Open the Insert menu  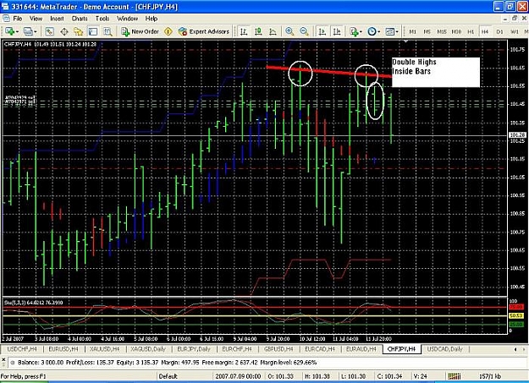point(57,19)
